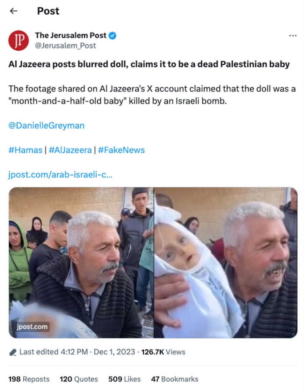The width and height of the screenshot is (306, 392).
Task: Click the back arrow icon
Action: tap(13, 11)
